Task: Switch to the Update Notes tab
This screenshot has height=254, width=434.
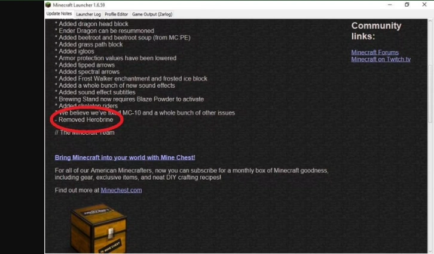Action: pos(59,14)
